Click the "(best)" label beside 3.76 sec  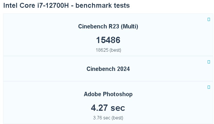pyautogui.click(x=117, y=118)
